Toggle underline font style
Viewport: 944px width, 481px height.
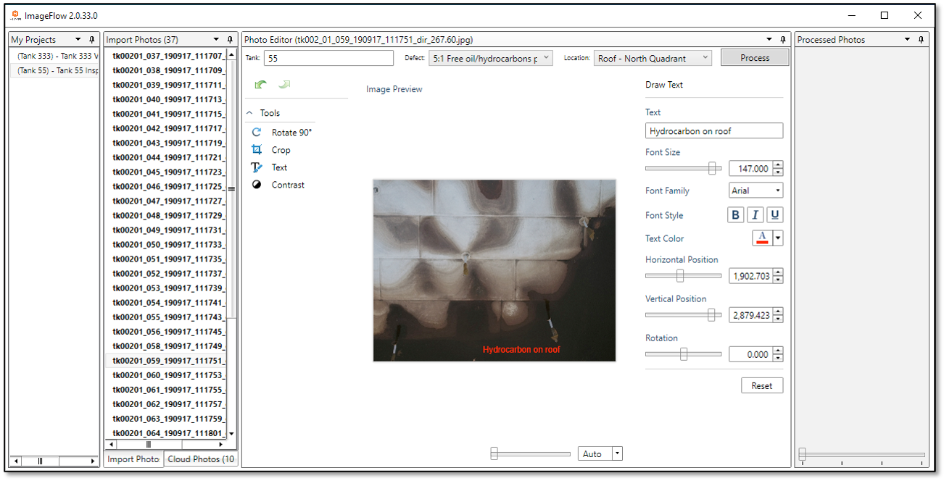pyautogui.click(x=775, y=215)
